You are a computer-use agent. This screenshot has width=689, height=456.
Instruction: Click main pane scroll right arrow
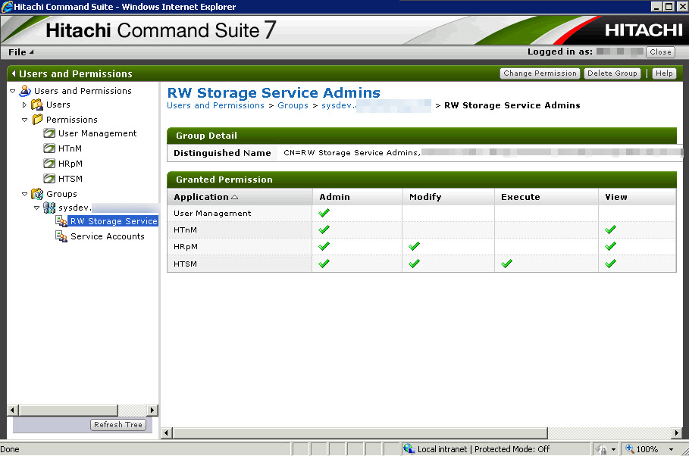coord(676,433)
